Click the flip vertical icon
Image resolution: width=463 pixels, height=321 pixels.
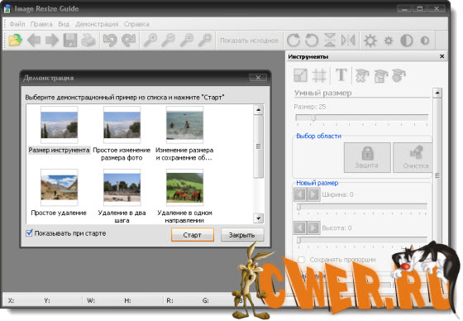330,41
